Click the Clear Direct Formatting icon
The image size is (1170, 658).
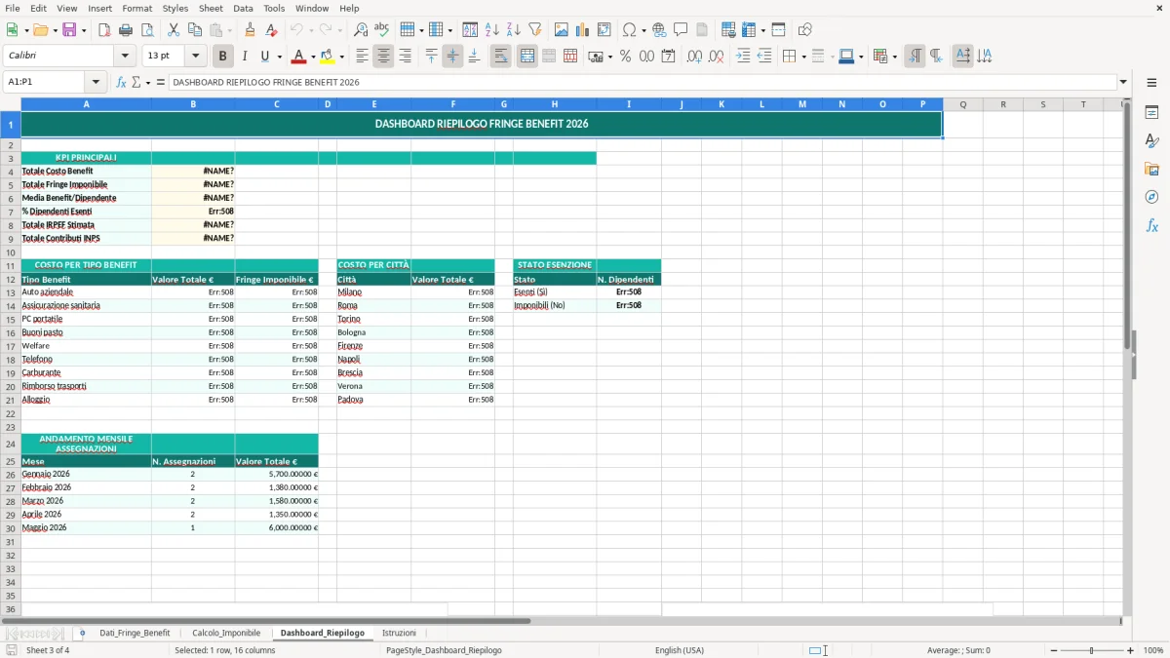(272, 30)
